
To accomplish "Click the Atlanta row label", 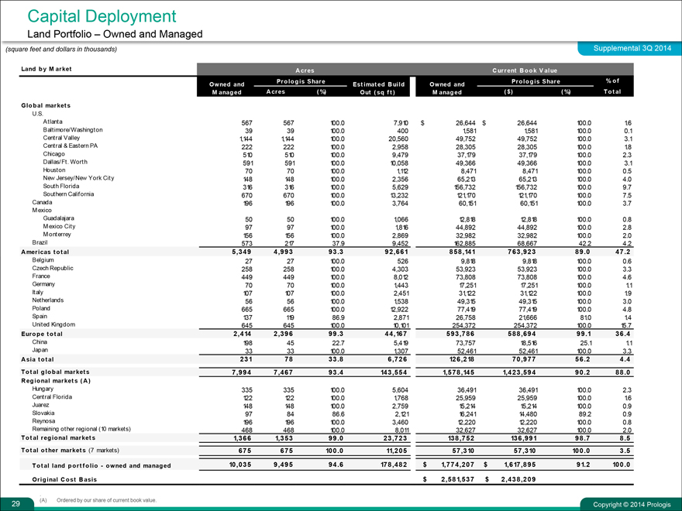I will (53, 122).
